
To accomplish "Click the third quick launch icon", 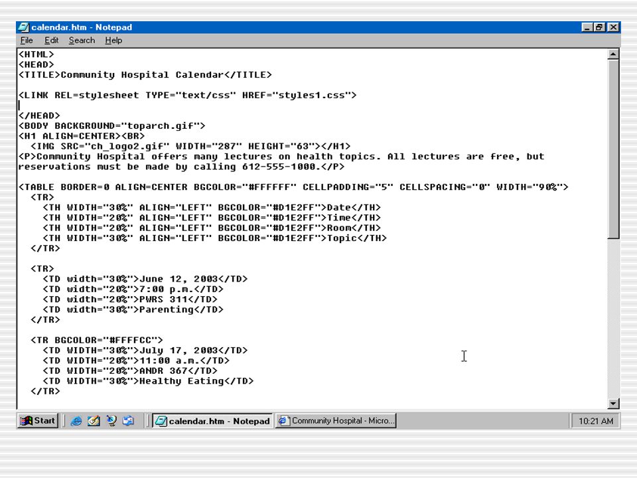I will tap(111, 421).
